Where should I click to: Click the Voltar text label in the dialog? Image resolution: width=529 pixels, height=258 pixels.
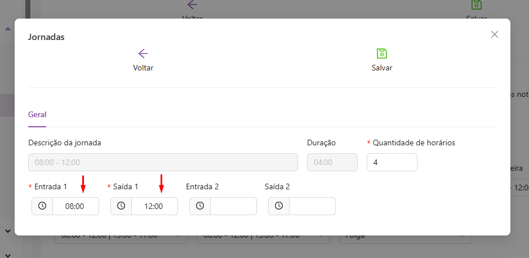pos(143,68)
